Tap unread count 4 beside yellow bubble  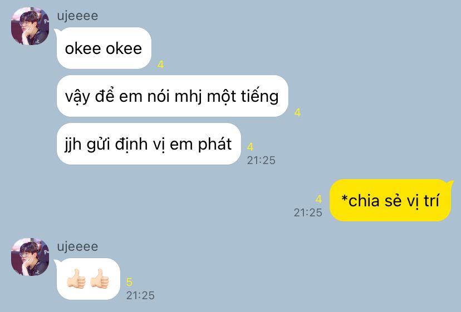point(318,200)
